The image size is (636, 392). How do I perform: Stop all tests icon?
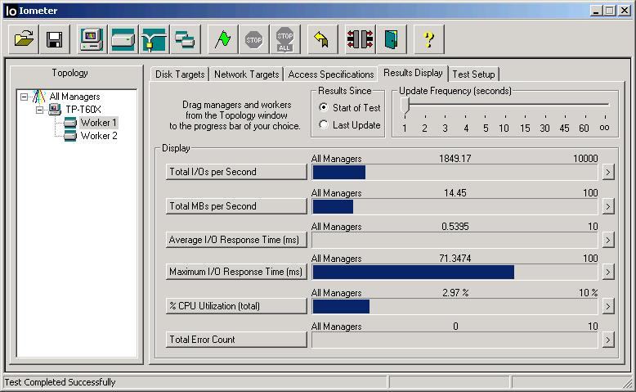(x=285, y=39)
